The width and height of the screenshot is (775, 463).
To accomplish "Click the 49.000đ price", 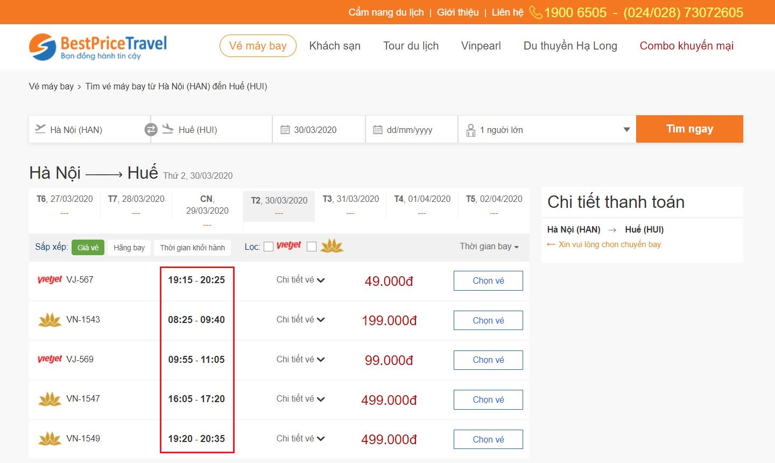I will [x=389, y=281].
